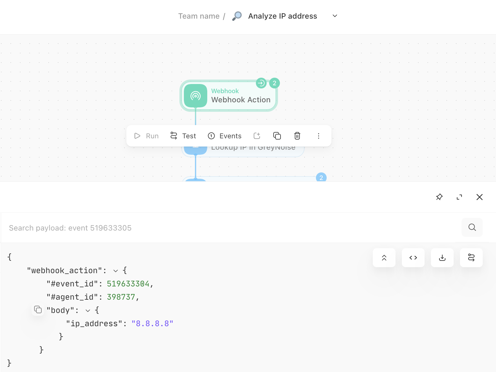Select the Webhook Action node
The image size is (496, 372).
coord(229,96)
